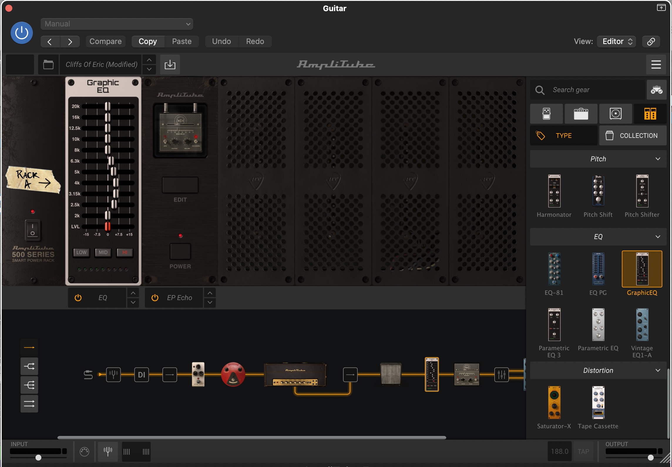This screenshot has width=672, height=467.
Task: Toggle the EQ slot power icon
Action: pyautogui.click(x=78, y=298)
